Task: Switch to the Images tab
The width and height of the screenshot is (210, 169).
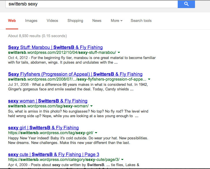Action: (x=31, y=21)
